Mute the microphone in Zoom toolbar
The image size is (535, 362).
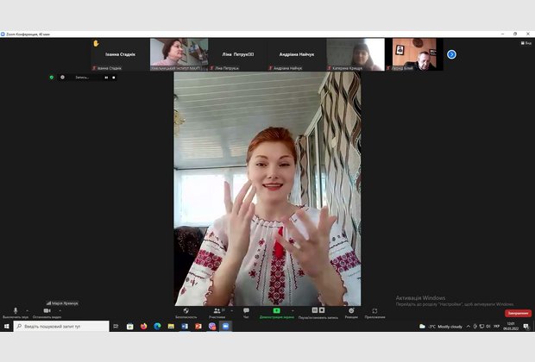pos(15,311)
